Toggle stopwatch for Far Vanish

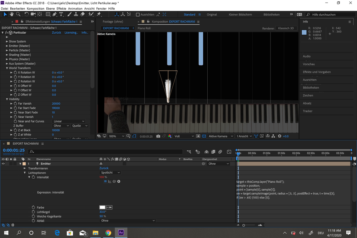15,104
